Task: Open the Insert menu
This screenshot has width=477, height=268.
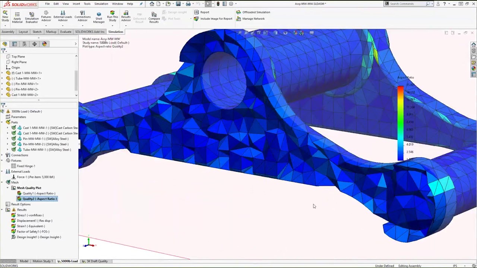Action: point(76,4)
